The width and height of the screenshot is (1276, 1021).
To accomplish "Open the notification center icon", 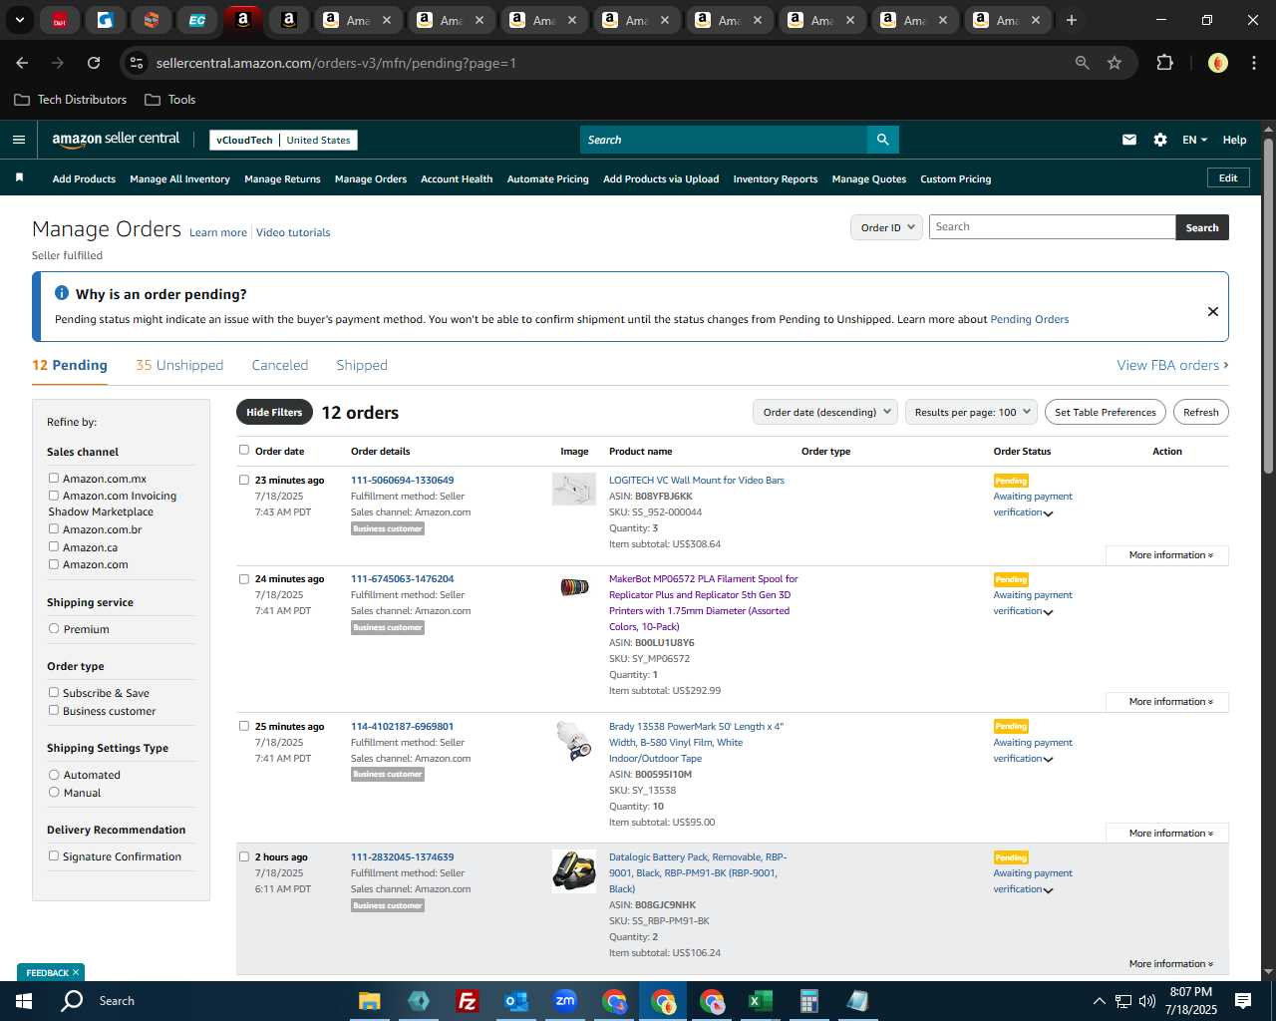I will pyautogui.click(x=1243, y=1000).
